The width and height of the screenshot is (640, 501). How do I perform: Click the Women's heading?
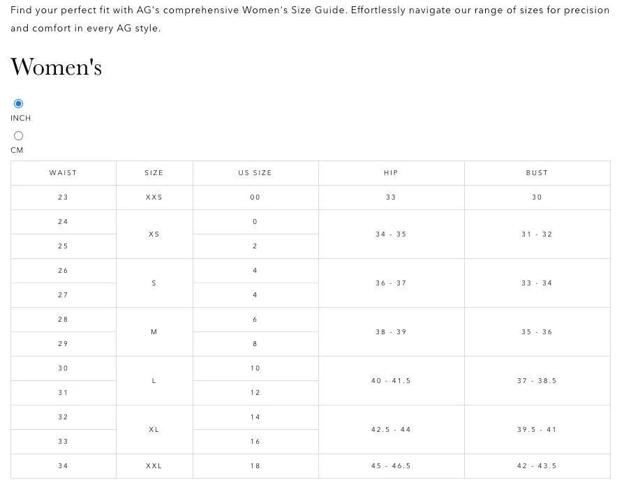(x=56, y=66)
